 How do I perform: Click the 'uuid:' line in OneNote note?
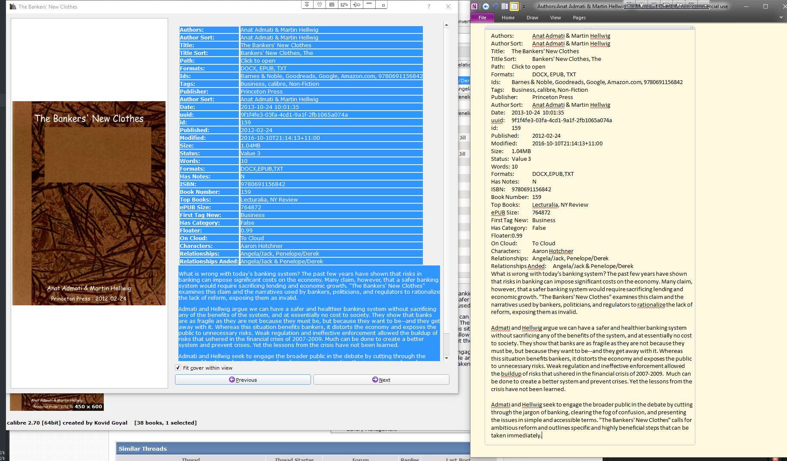(x=551, y=120)
